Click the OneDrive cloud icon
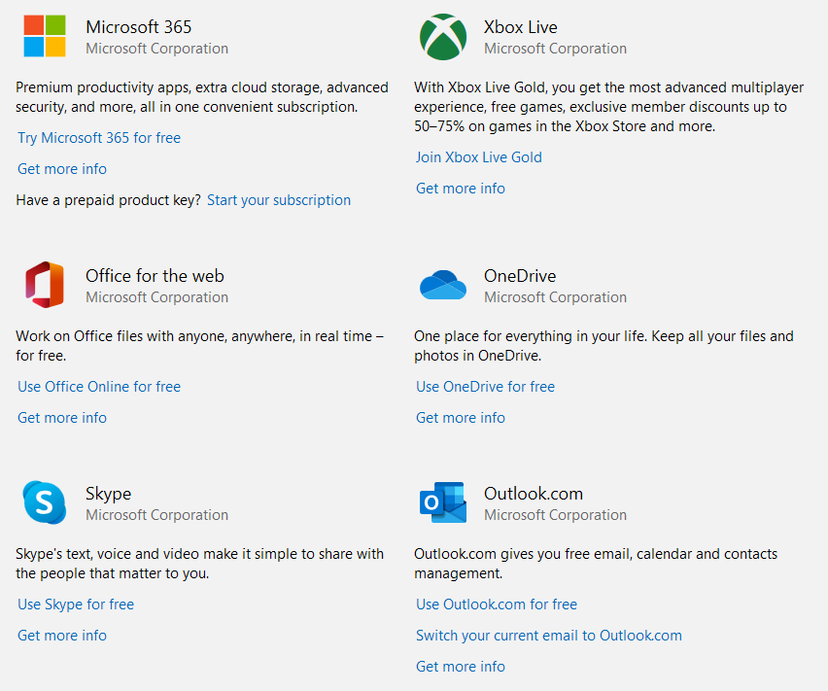828x691 pixels. pos(443,285)
